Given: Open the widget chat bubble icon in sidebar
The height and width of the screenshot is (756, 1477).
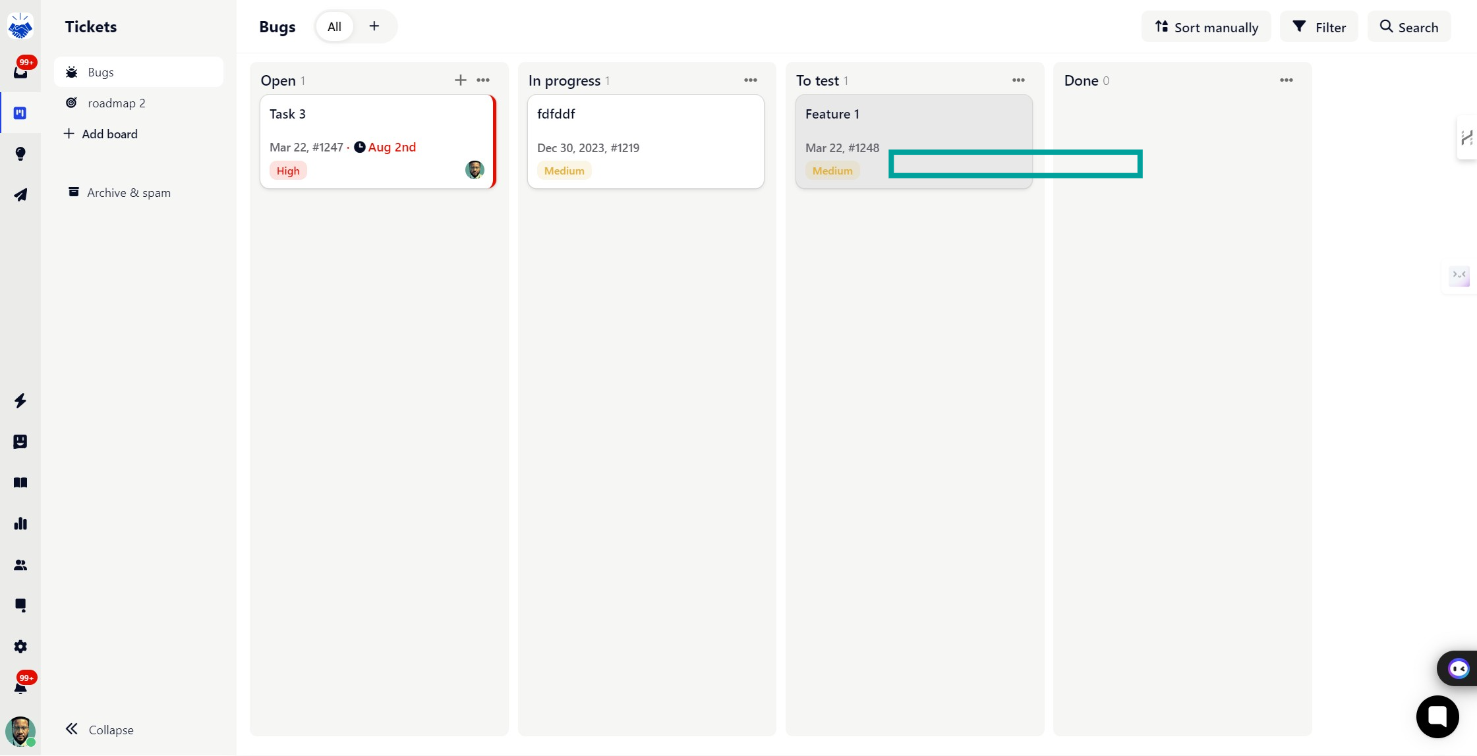Looking at the screenshot, I should click(20, 605).
